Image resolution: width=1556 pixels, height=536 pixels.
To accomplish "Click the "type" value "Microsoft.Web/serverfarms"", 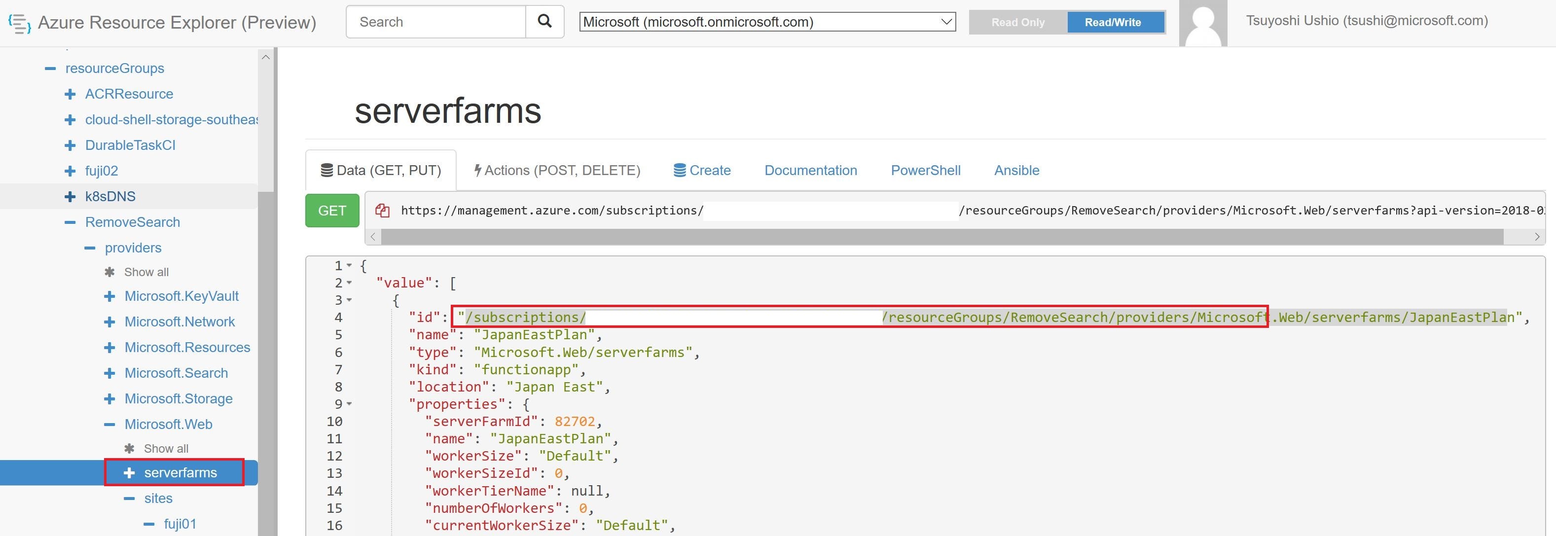I will click(x=583, y=352).
